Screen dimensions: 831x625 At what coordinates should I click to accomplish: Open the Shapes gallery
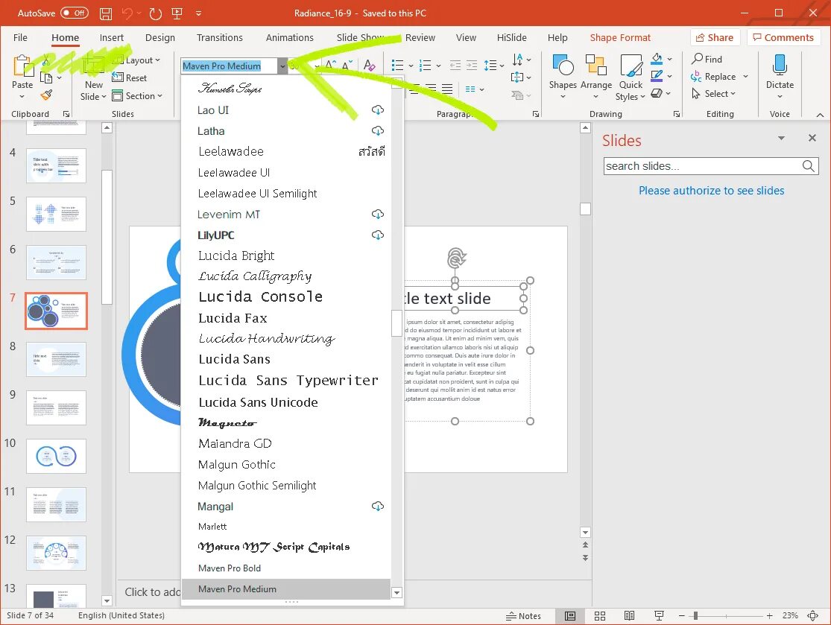pyautogui.click(x=563, y=77)
